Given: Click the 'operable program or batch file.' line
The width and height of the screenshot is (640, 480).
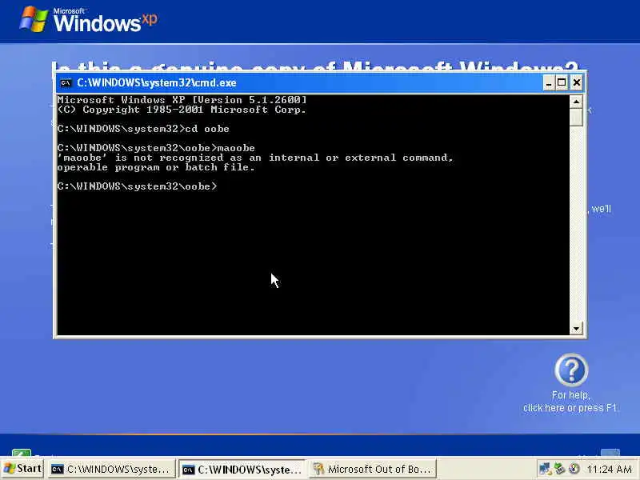Looking at the screenshot, I should point(156,167).
